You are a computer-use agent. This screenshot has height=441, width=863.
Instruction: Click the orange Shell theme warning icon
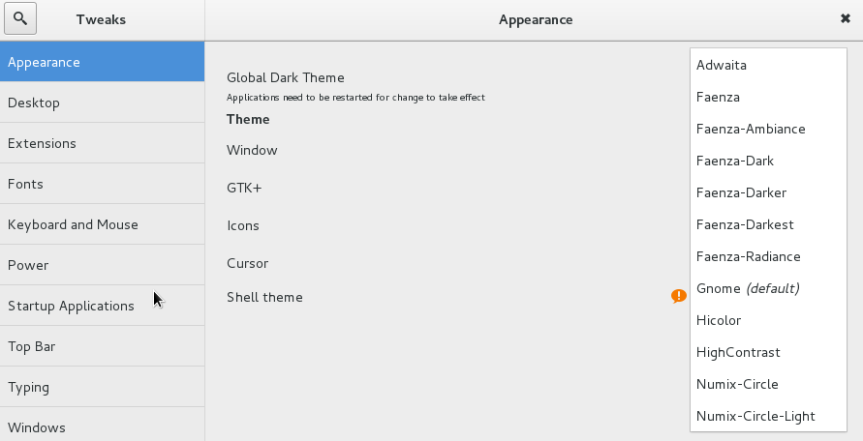pyautogui.click(x=679, y=296)
